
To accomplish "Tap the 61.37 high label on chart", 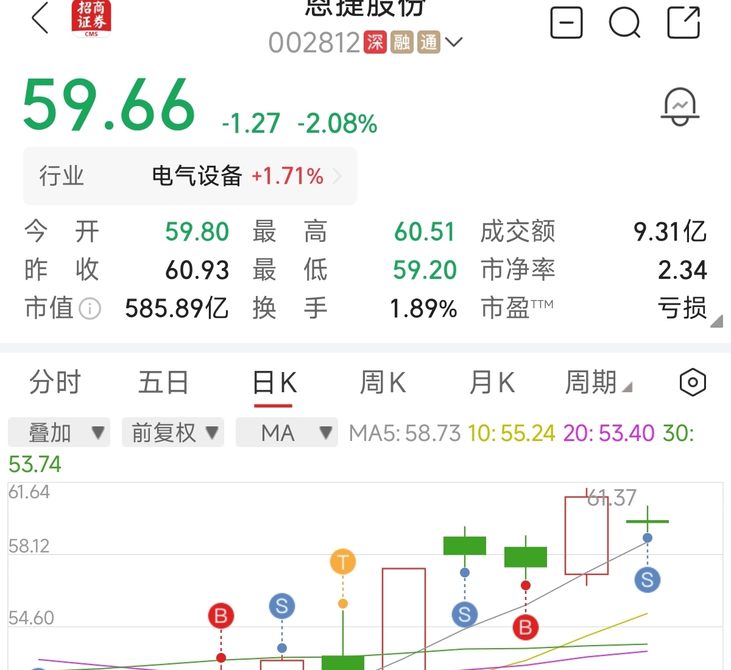I will (x=612, y=498).
